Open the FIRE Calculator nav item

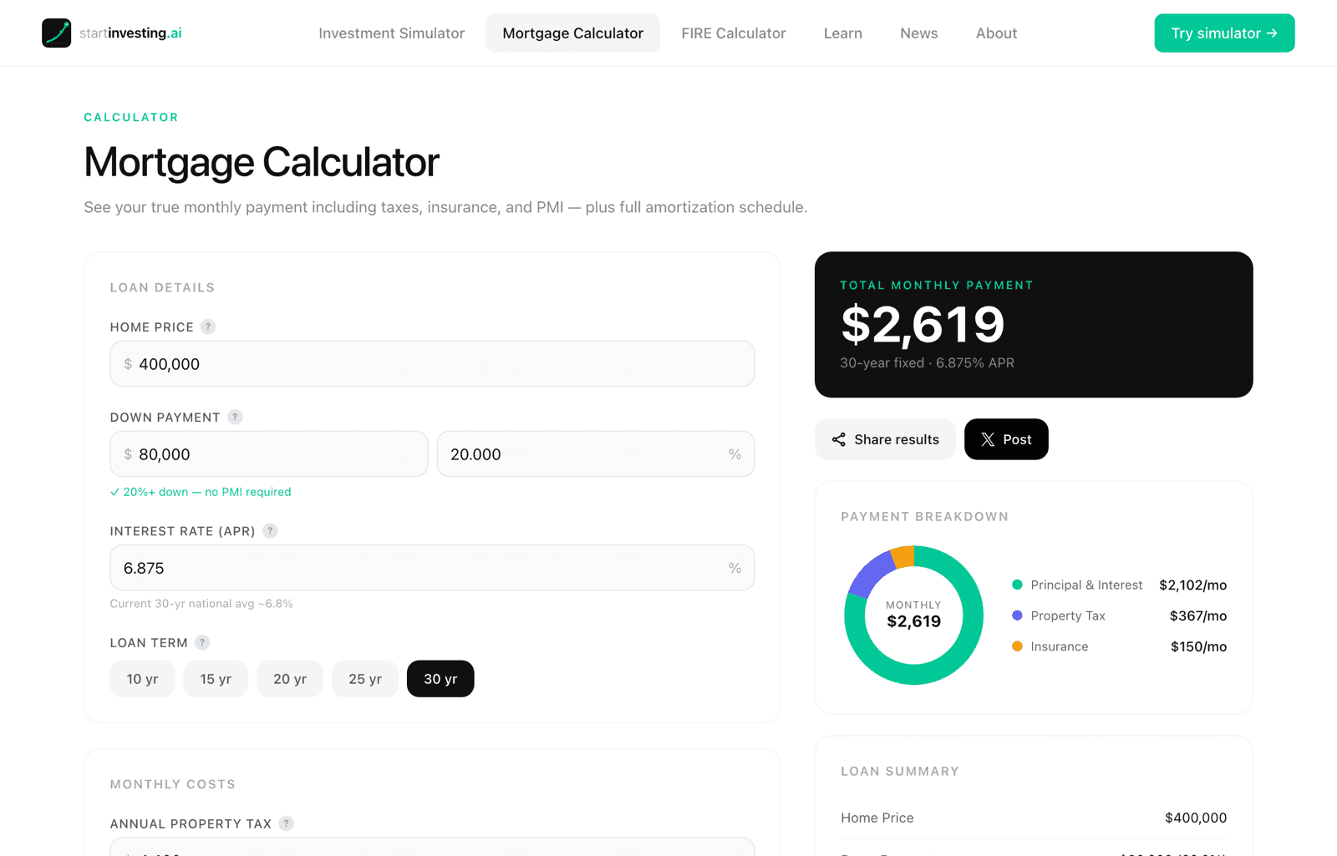(733, 33)
